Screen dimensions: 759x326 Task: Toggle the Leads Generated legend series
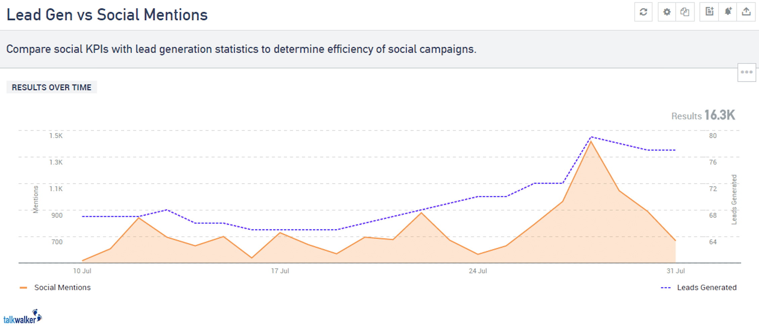coord(707,288)
